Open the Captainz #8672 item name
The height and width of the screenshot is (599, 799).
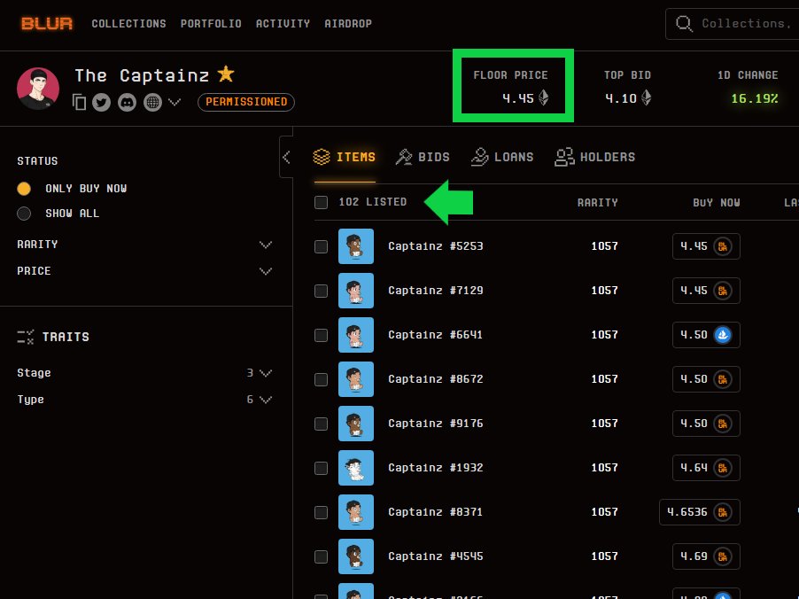coord(436,379)
